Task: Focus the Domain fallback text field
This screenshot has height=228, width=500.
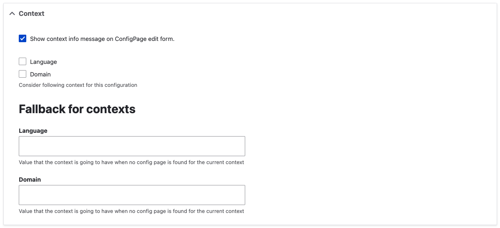Action: point(132,195)
